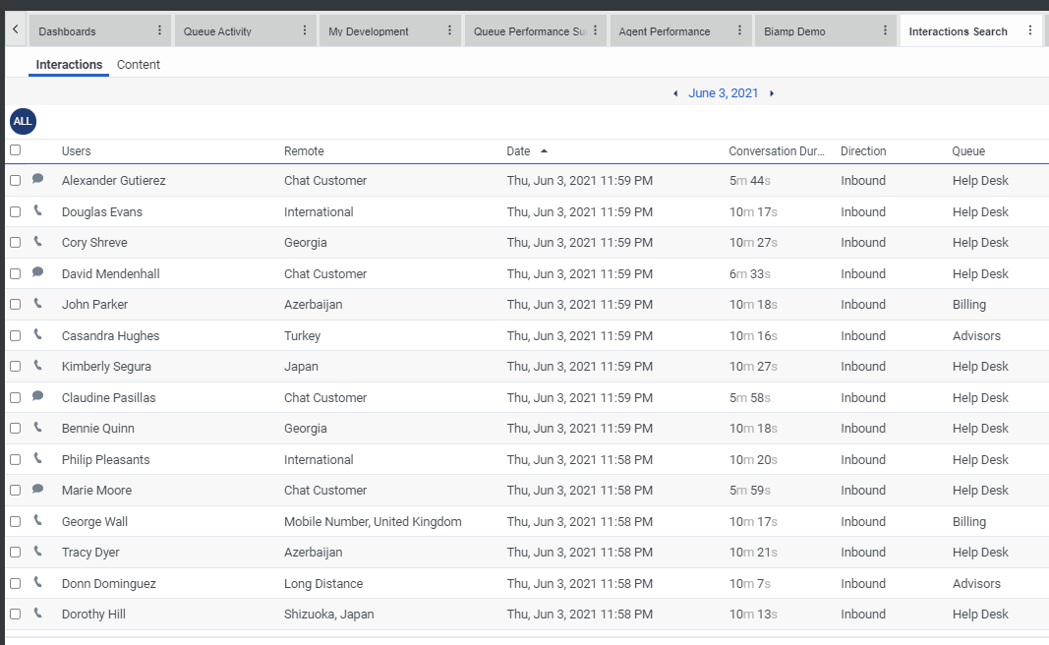This screenshot has width=1049, height=645.
Task: Click the phone icon for Douglas Evans
Action: coord(37,210)
